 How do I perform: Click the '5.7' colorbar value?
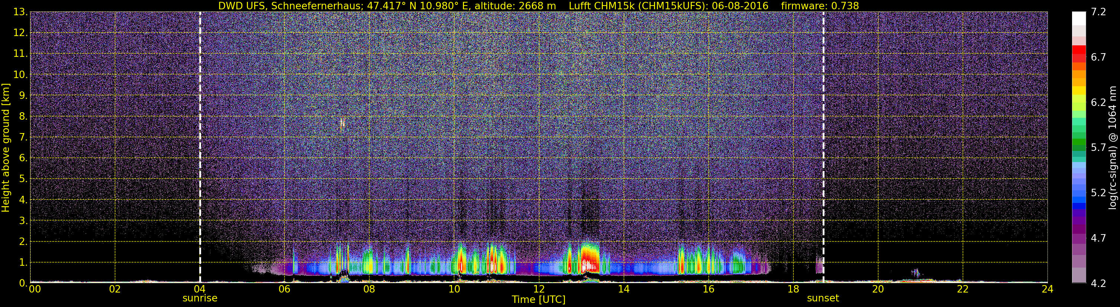(x=1098, y=148)
